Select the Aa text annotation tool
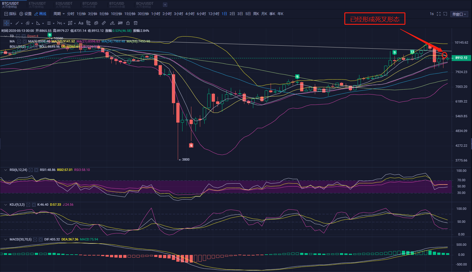Viewport: 472px width, 272px height. click(x=81, y=23)
